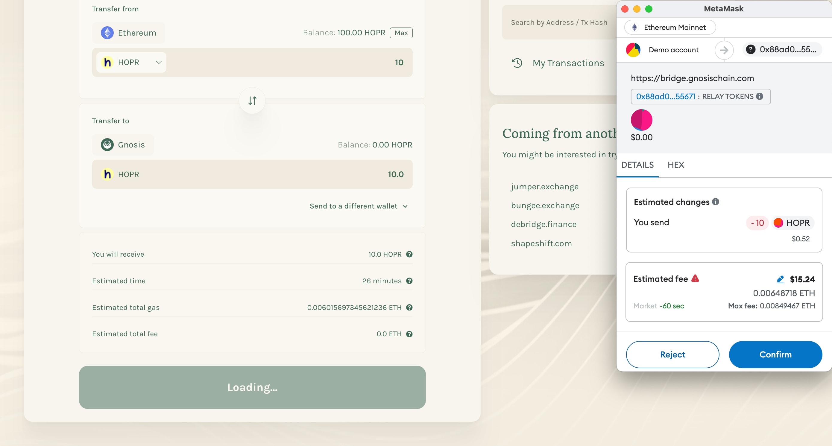Click the HOPR token icon in transfer from
The width and height of the screenshot is (832, 446).
pyautogui.click(x=108, y=62)
